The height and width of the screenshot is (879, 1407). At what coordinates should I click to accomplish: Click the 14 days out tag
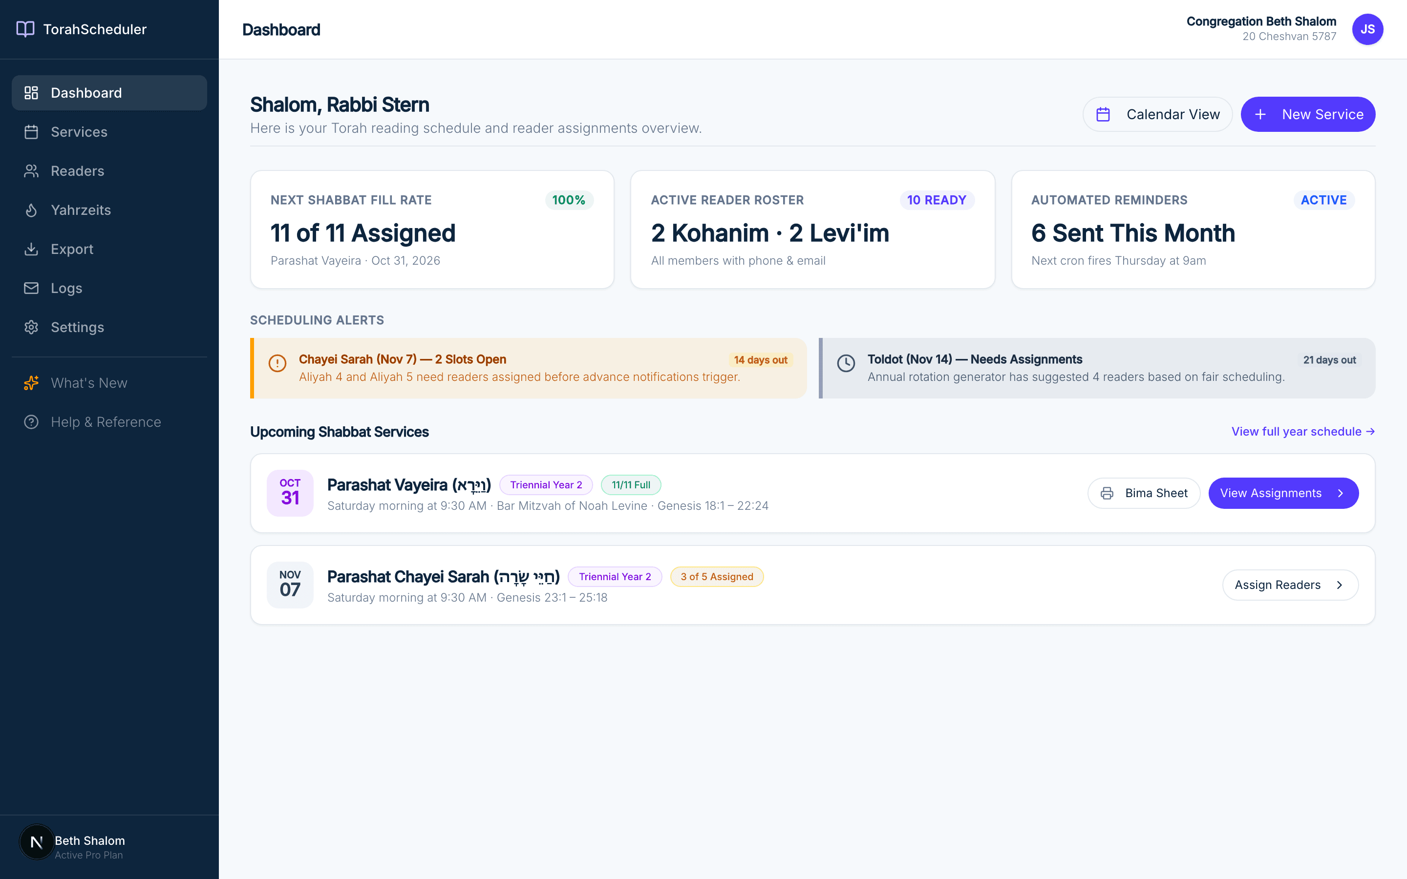(761, 360)
